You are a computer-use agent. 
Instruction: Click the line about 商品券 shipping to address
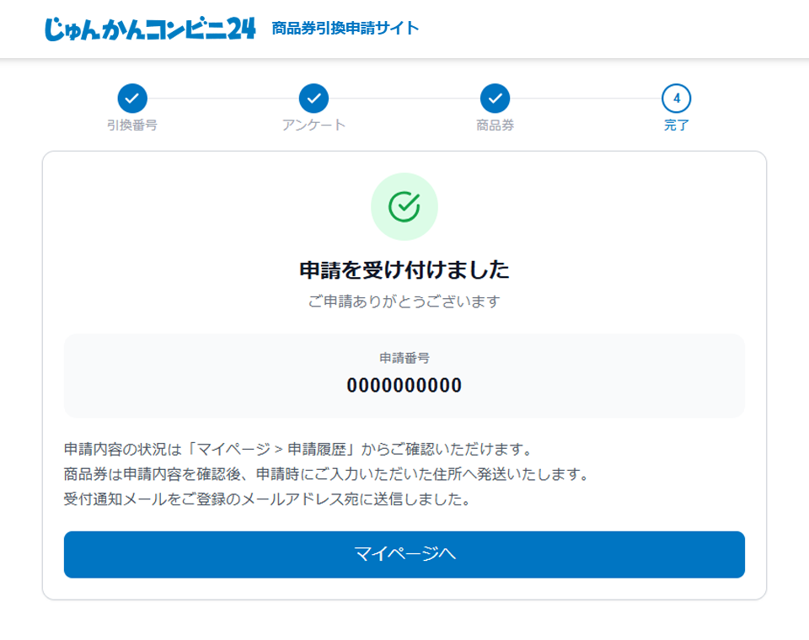click(x=327, y=474)
